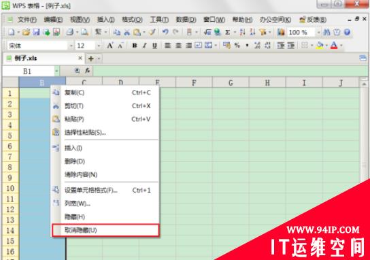Viewport: 370px width, 260px height.
Task: Open the fill color dropdown arrow
Action: tap(327, 46)
